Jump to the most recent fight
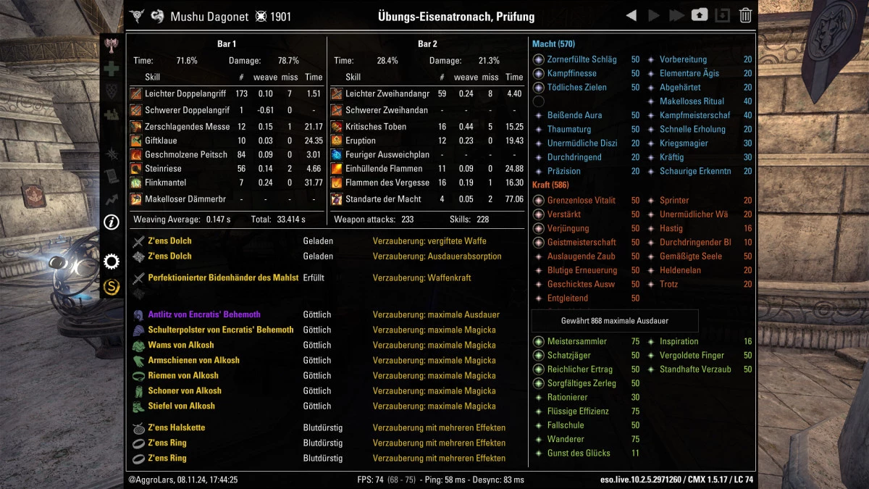This screenshot has width=869, height=489. 677,15
